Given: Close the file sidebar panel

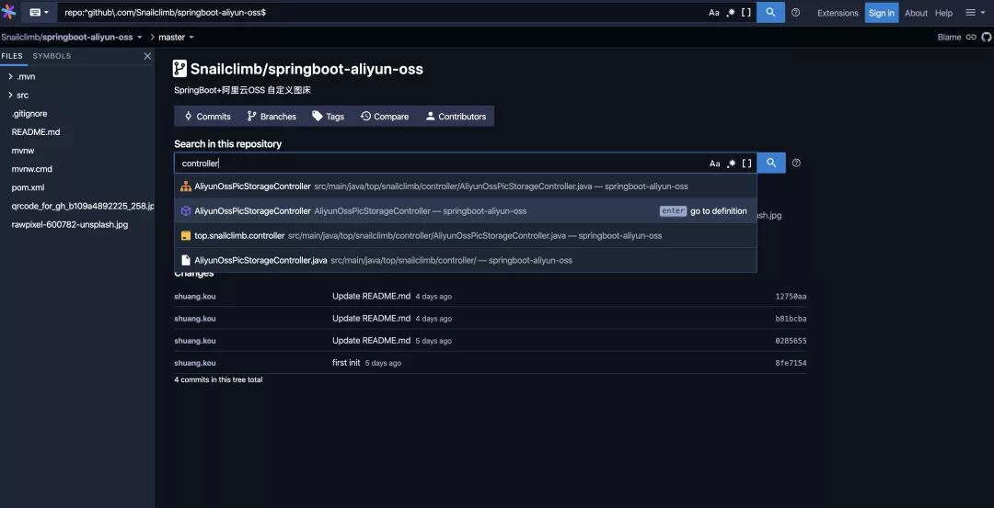Looking at the screenshot, I should coord(147,56).
